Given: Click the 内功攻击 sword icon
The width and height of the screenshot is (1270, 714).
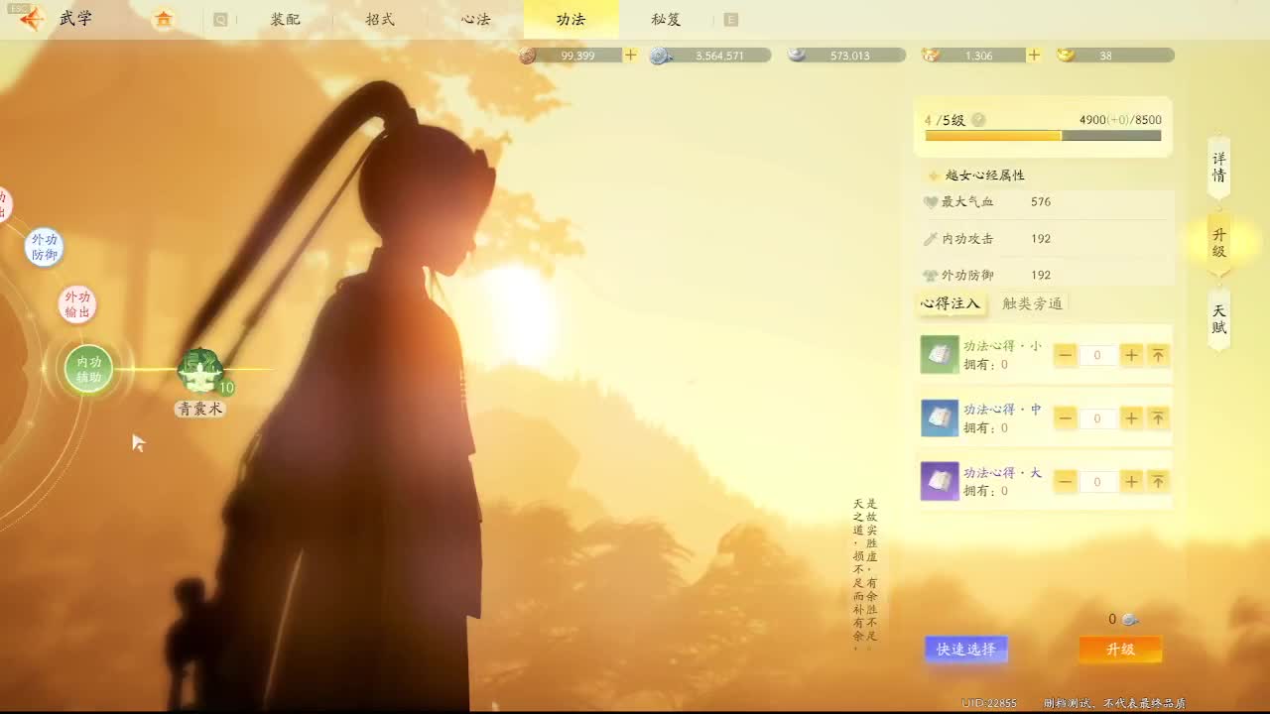Looking at the screenshot, I should pos(931,239).
